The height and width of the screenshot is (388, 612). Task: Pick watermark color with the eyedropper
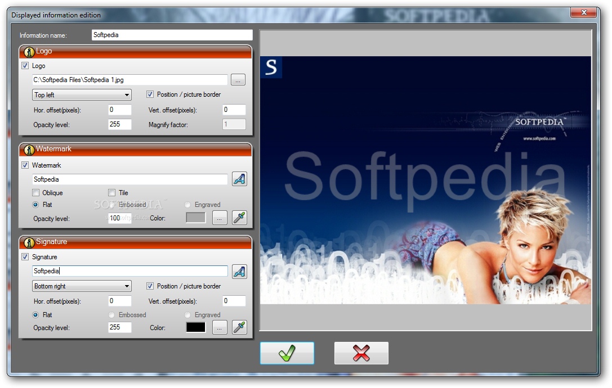(x=239, y=218)
